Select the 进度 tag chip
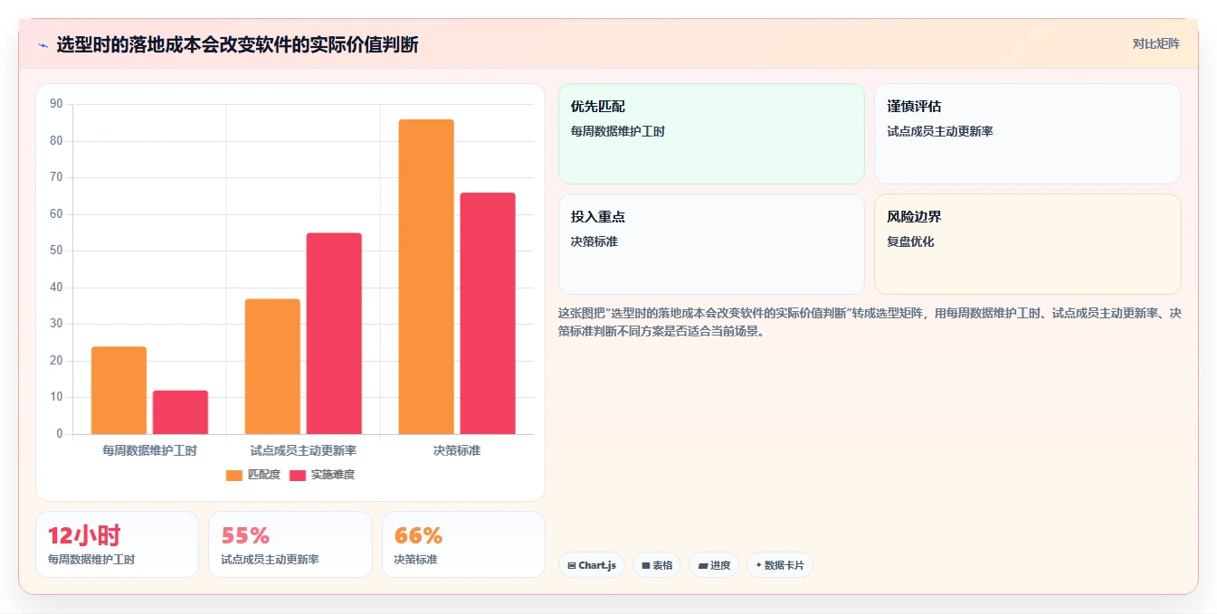The height and width of the screenshot is (614, 1217). (x=714, y=565)
